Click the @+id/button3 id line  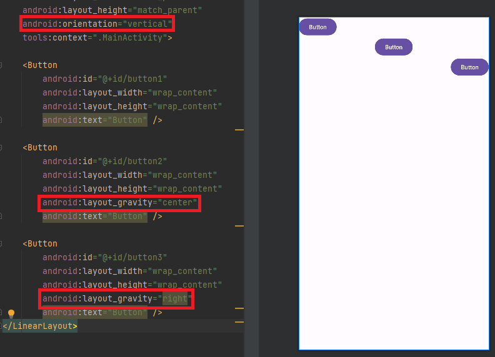pos(105,257)
